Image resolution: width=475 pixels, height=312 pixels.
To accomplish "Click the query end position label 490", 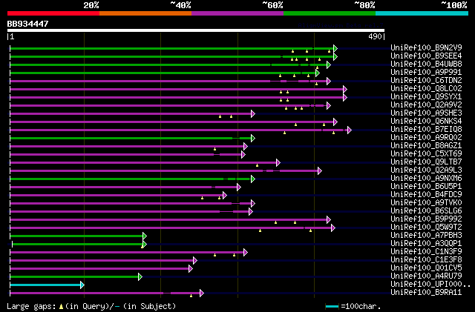I will pos(375,36).
